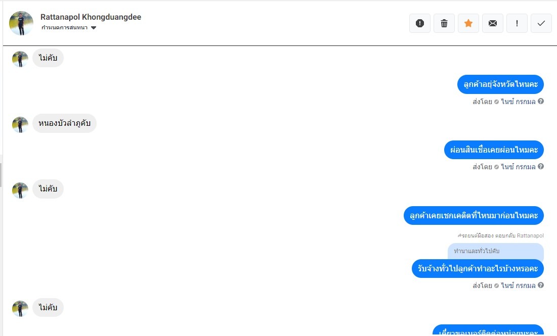557x336 pixels.
Task: Click avatar next to หนองบัวลำภูคับ message
Action: 20,125
